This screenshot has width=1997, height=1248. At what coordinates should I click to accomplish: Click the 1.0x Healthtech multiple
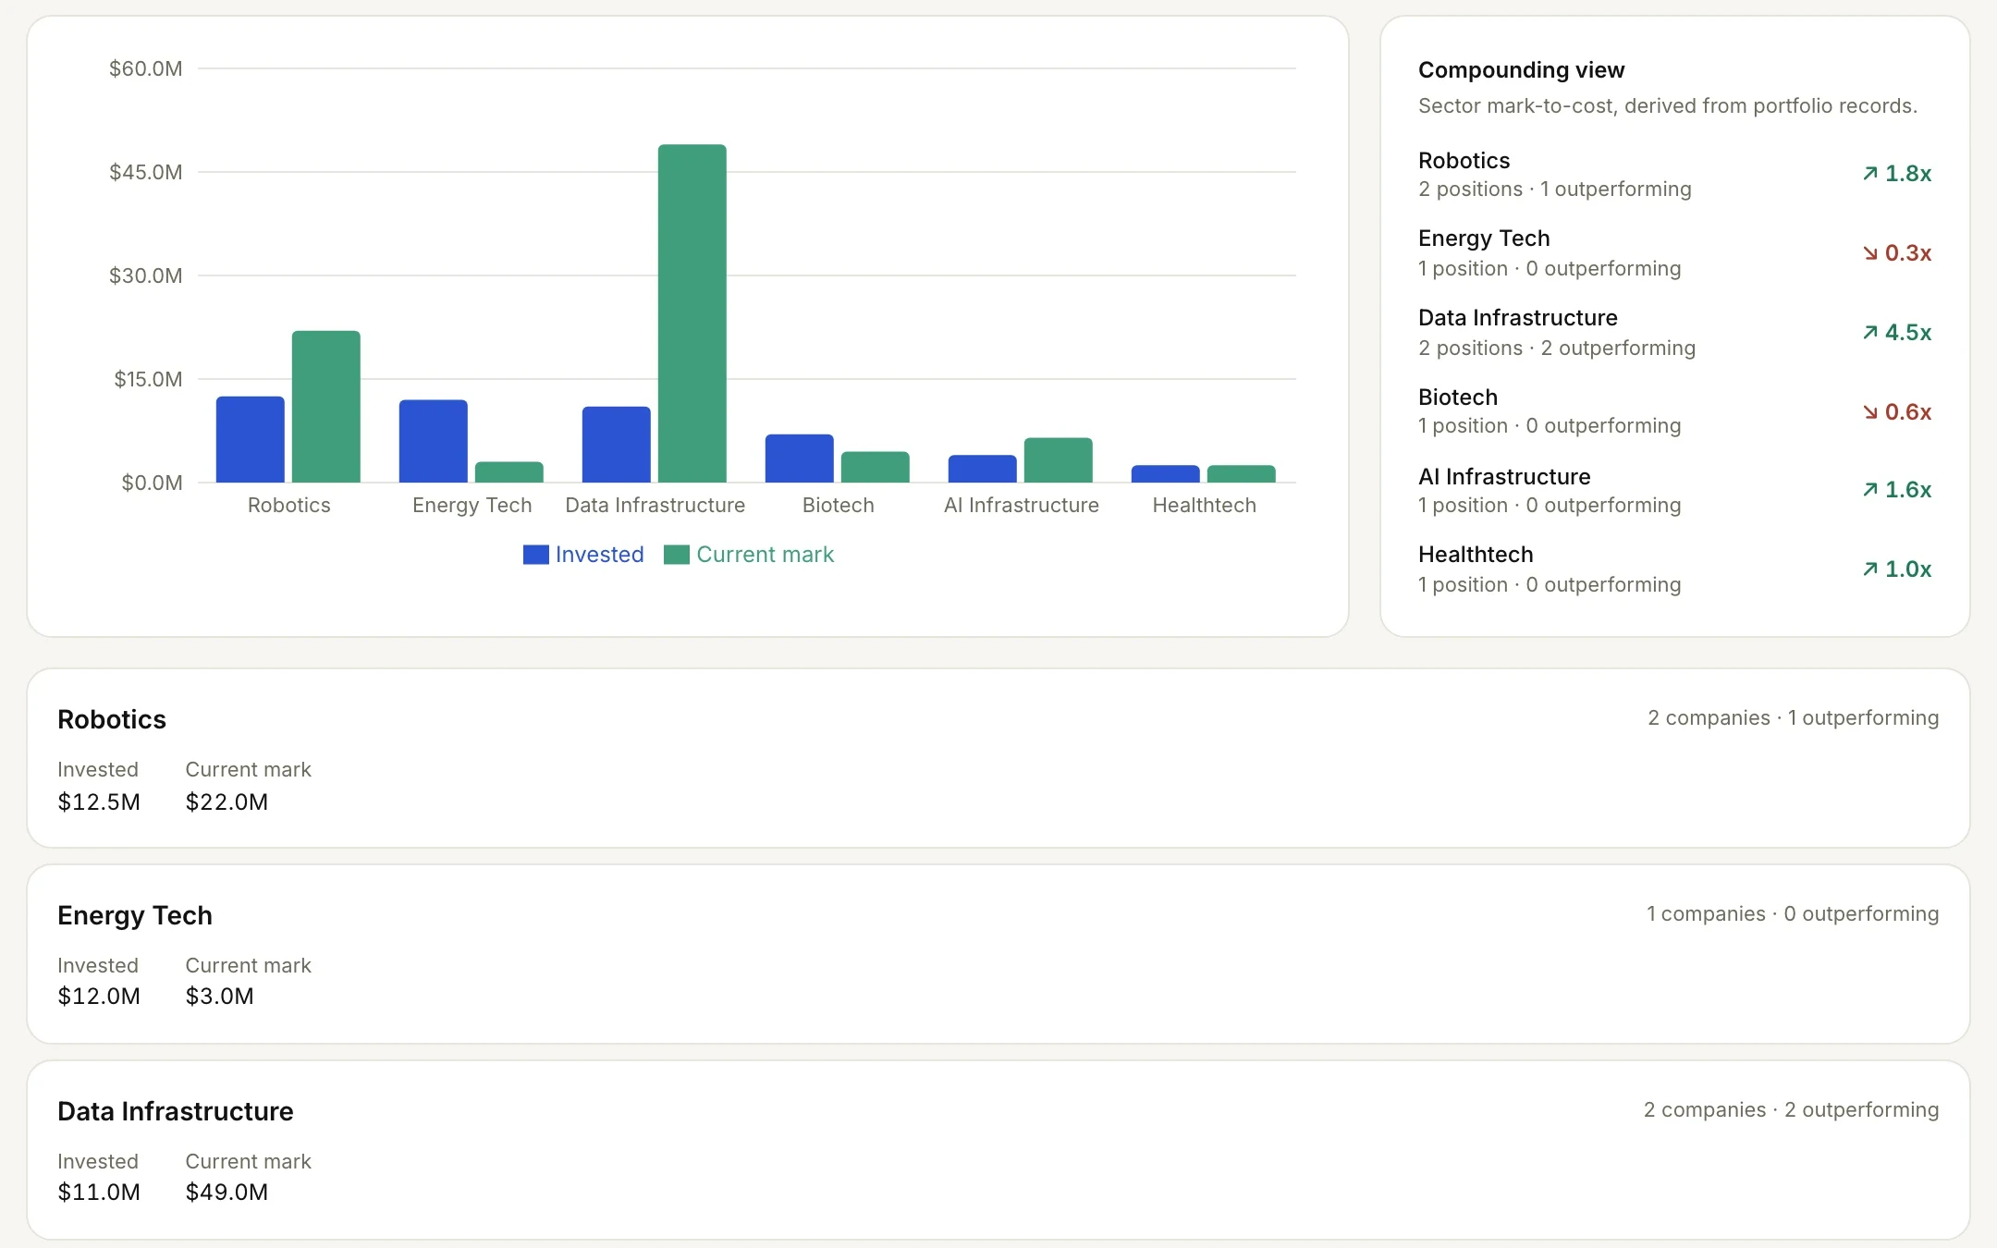click(1908, 569)
